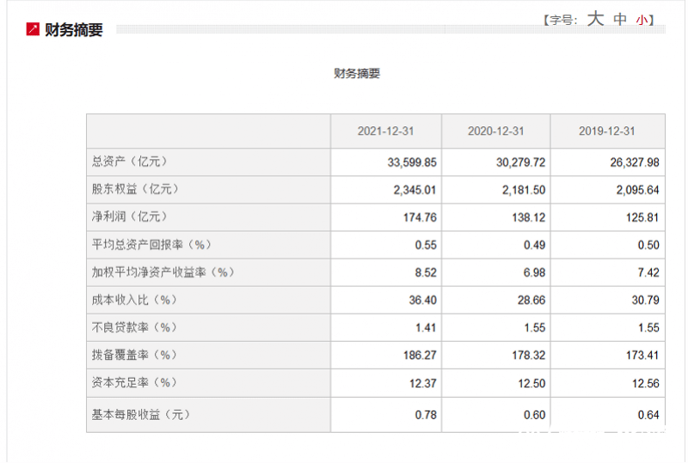Set font size to small (小)
Screen dimensions: 688x463
(x=642, y=20)
